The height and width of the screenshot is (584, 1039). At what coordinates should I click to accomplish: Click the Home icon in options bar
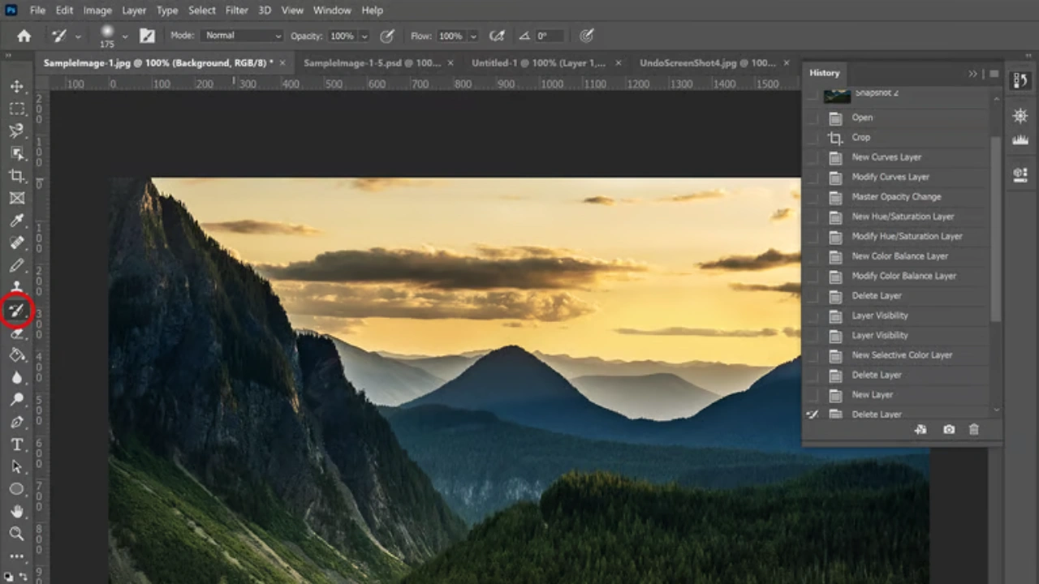pyautogui.click(x=24, y=36)
